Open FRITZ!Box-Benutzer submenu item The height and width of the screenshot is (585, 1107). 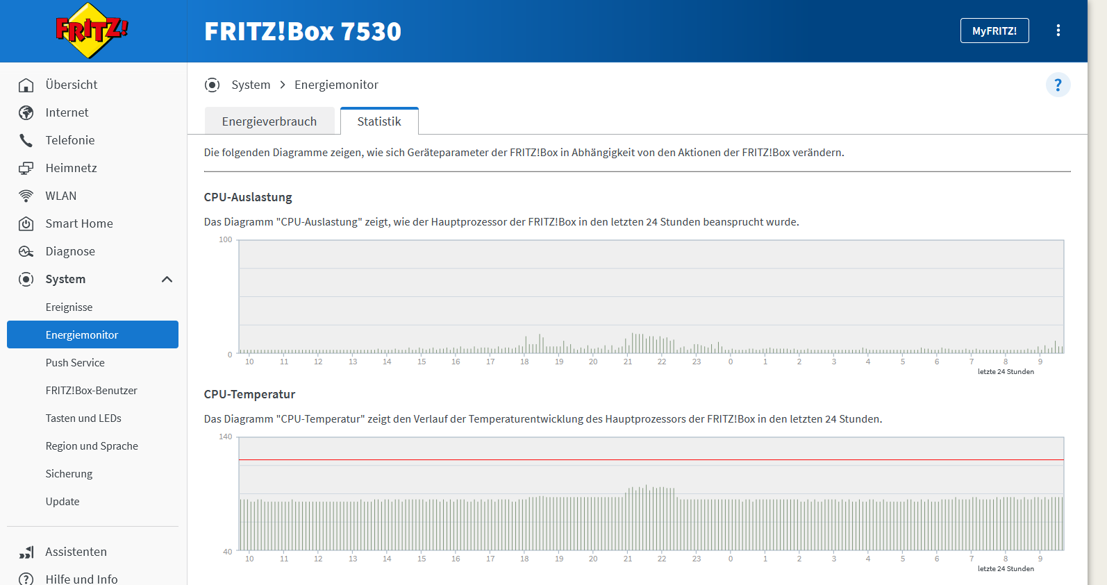93,390
